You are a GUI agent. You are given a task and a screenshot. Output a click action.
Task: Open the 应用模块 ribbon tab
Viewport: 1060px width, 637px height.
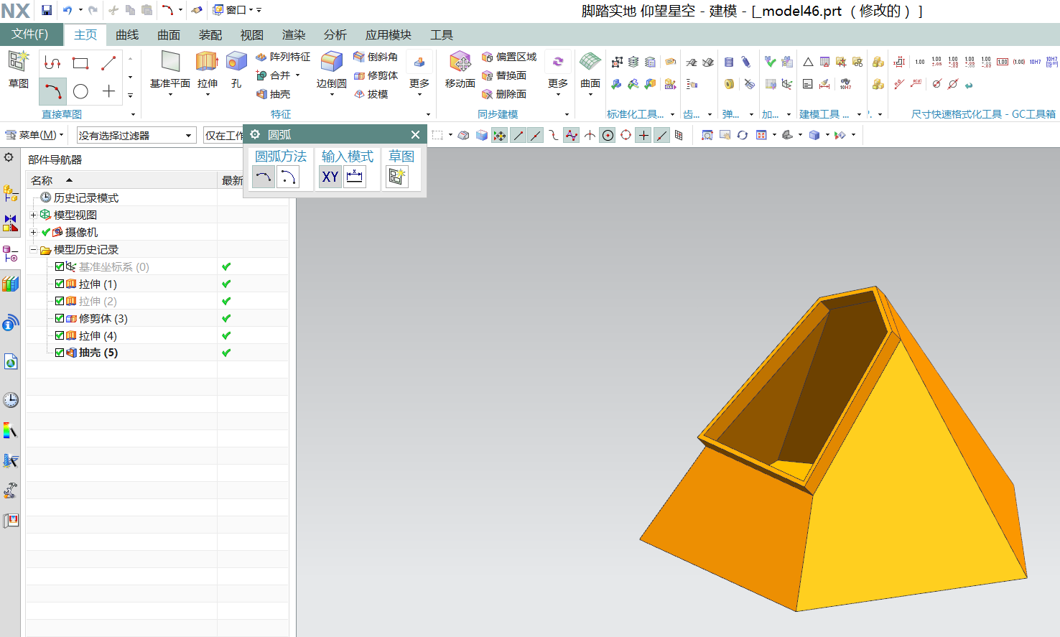coord(389,34)
